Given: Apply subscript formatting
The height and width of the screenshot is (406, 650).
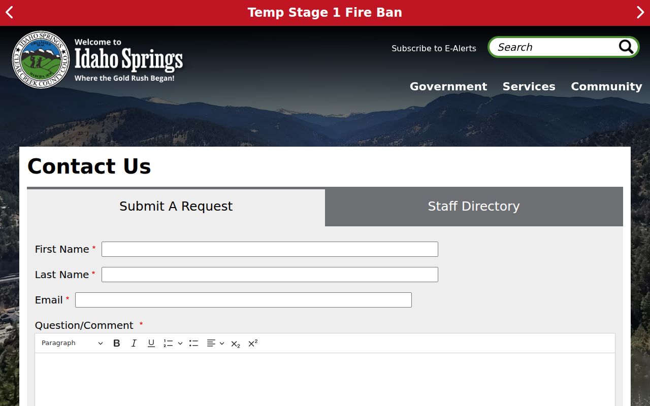Looking at the screenshot, I should click(x=236, y=344).
